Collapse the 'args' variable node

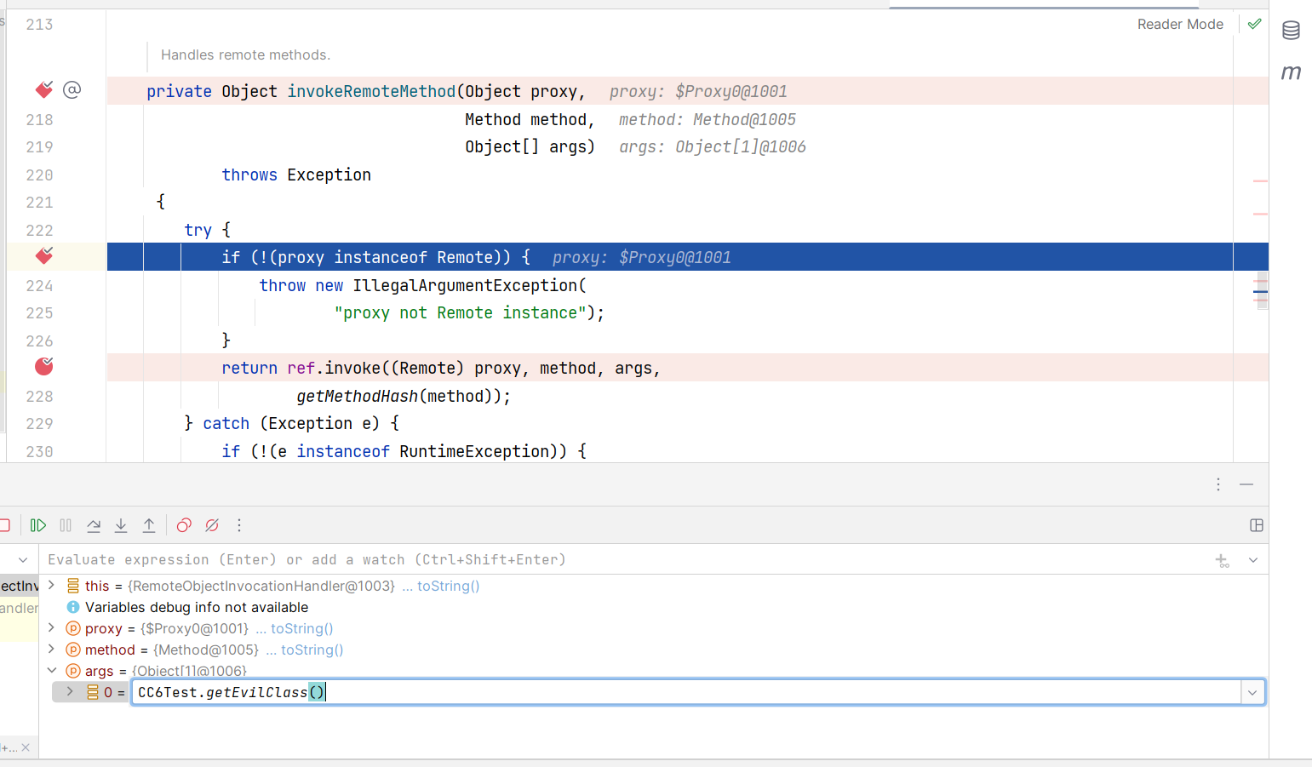coord(52,671)
